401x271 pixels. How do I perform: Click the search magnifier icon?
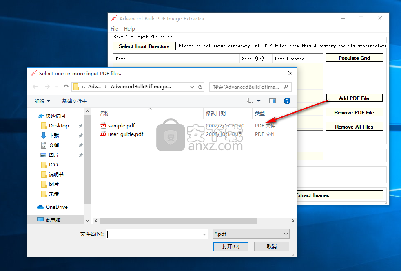[286, 87]
